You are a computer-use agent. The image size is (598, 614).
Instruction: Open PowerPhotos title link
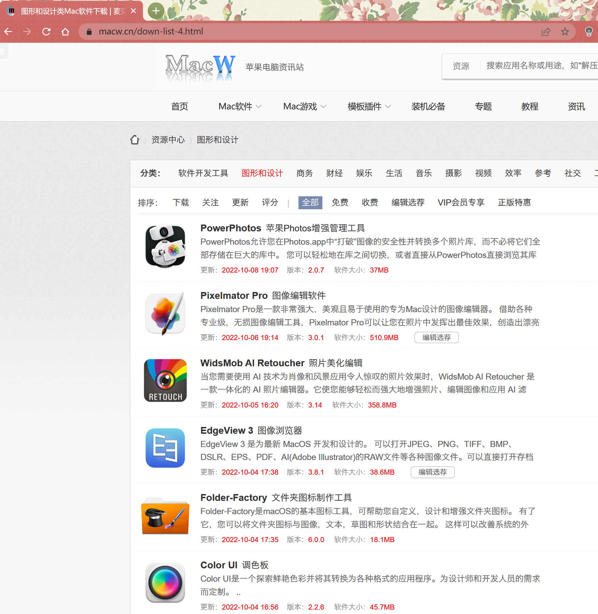[x=283, y=228]
